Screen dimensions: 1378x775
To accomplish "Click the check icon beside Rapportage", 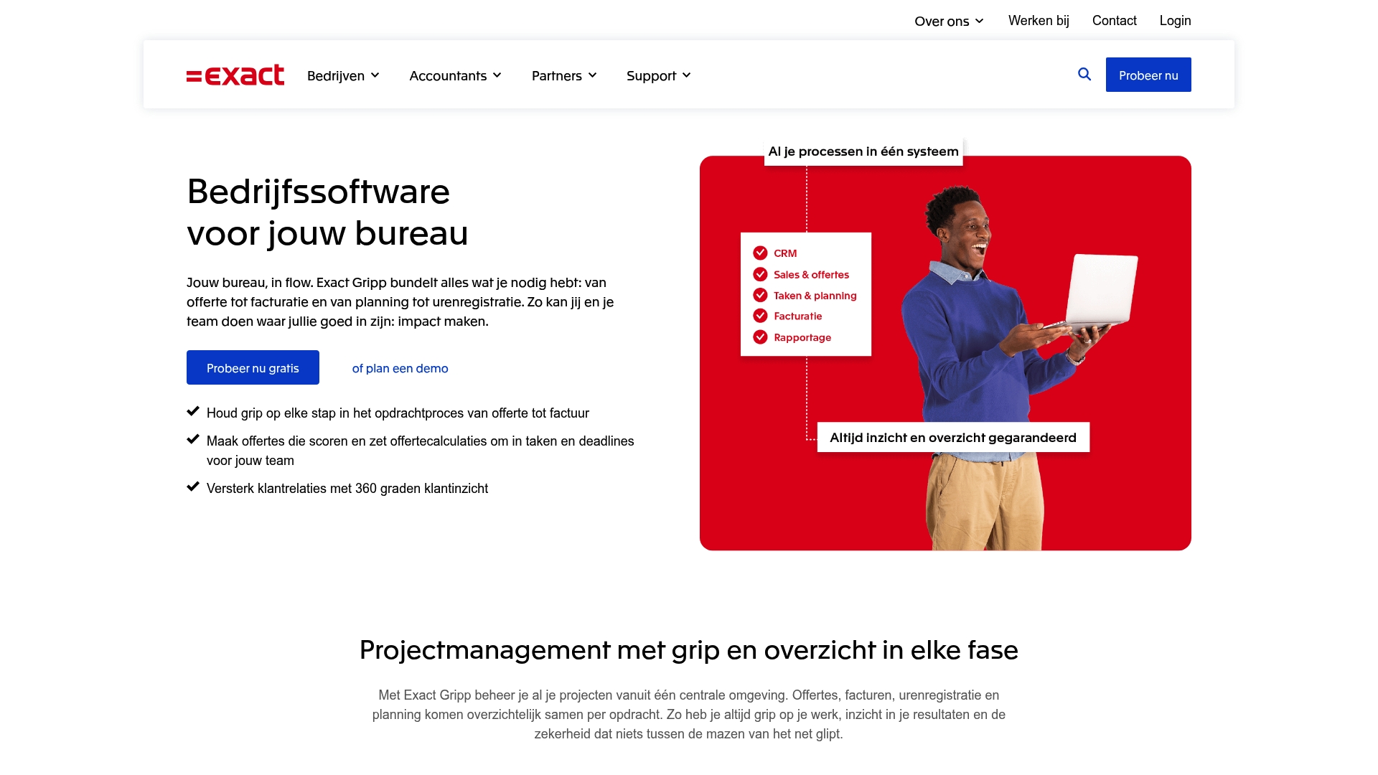I will point(760,337).
